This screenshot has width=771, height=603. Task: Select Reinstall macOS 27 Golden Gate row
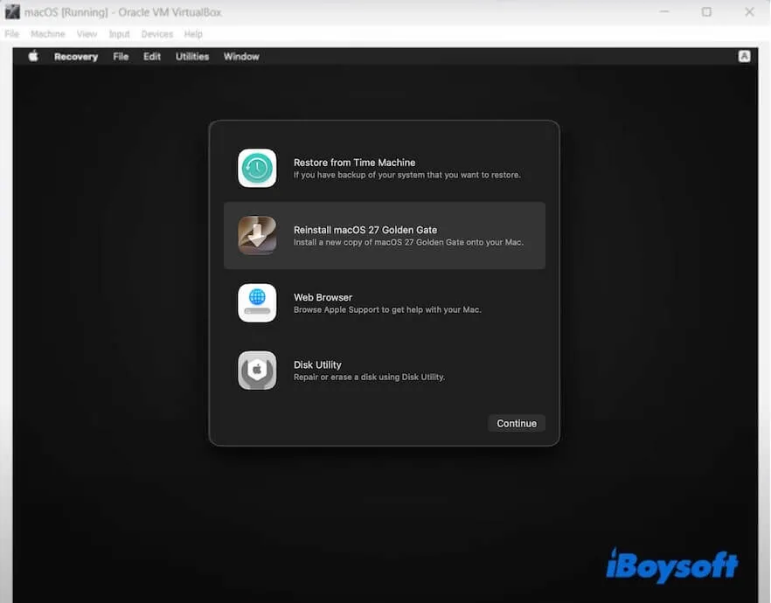pos(385,235)
